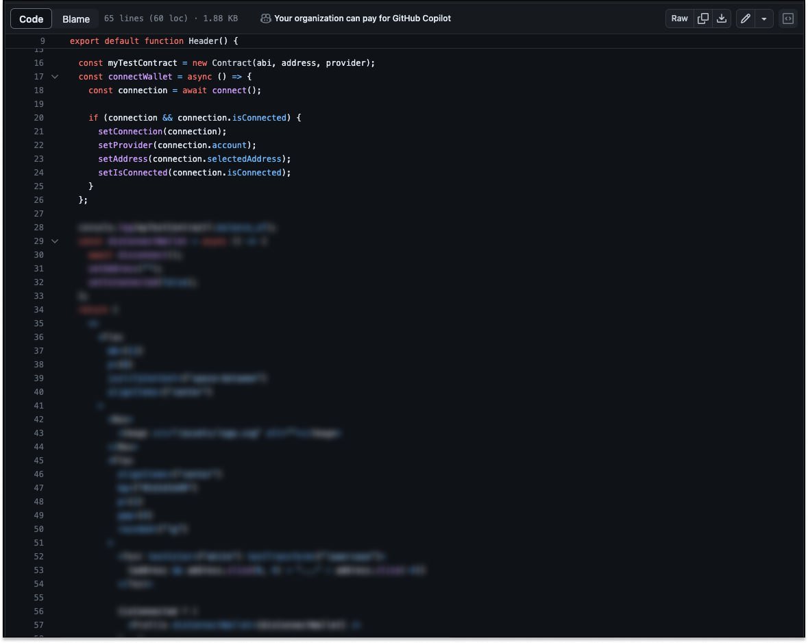This screenshot has width=808, height=643.
Task: Follow the GitHub Copilot organization link
Action: click(x=363, y=18)
